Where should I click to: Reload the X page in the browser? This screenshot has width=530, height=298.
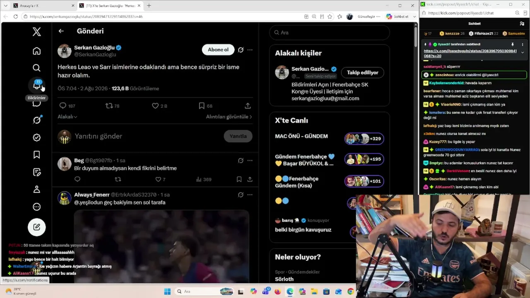[16, 17]
